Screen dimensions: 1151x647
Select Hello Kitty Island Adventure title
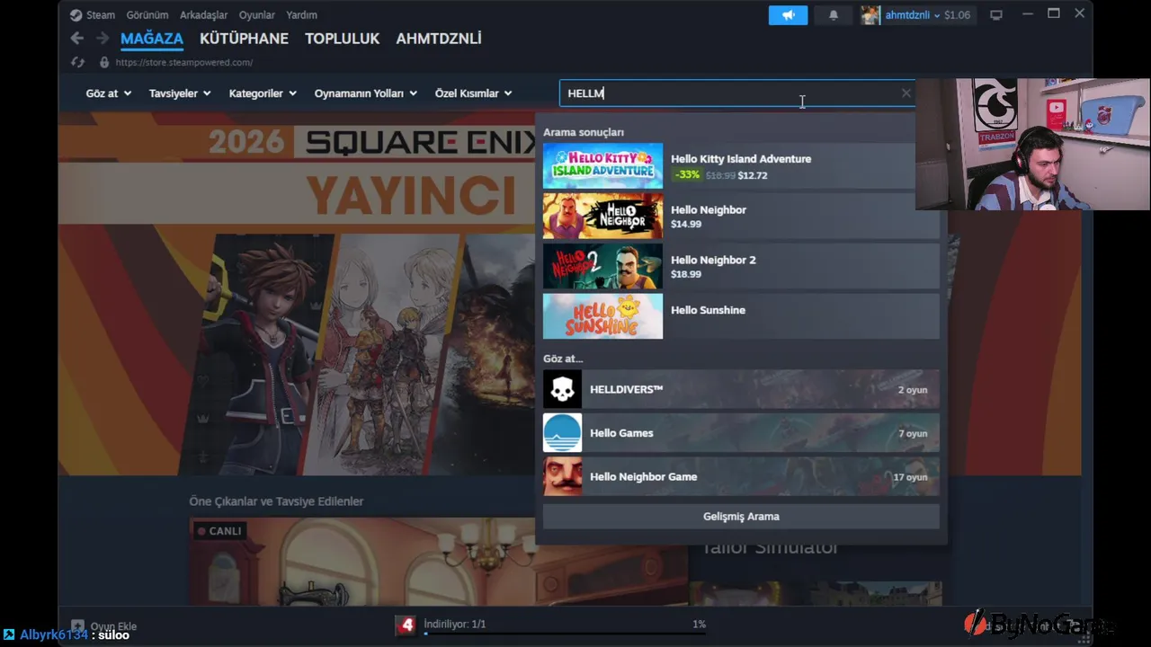click(741, 159)
